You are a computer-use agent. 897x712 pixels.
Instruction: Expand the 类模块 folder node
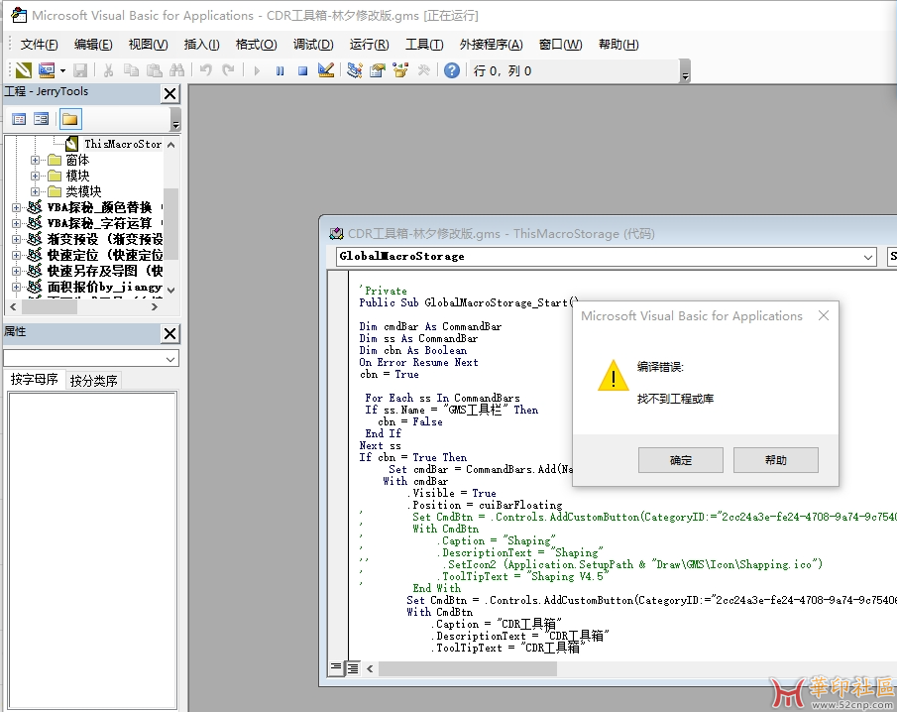[36, 191]
